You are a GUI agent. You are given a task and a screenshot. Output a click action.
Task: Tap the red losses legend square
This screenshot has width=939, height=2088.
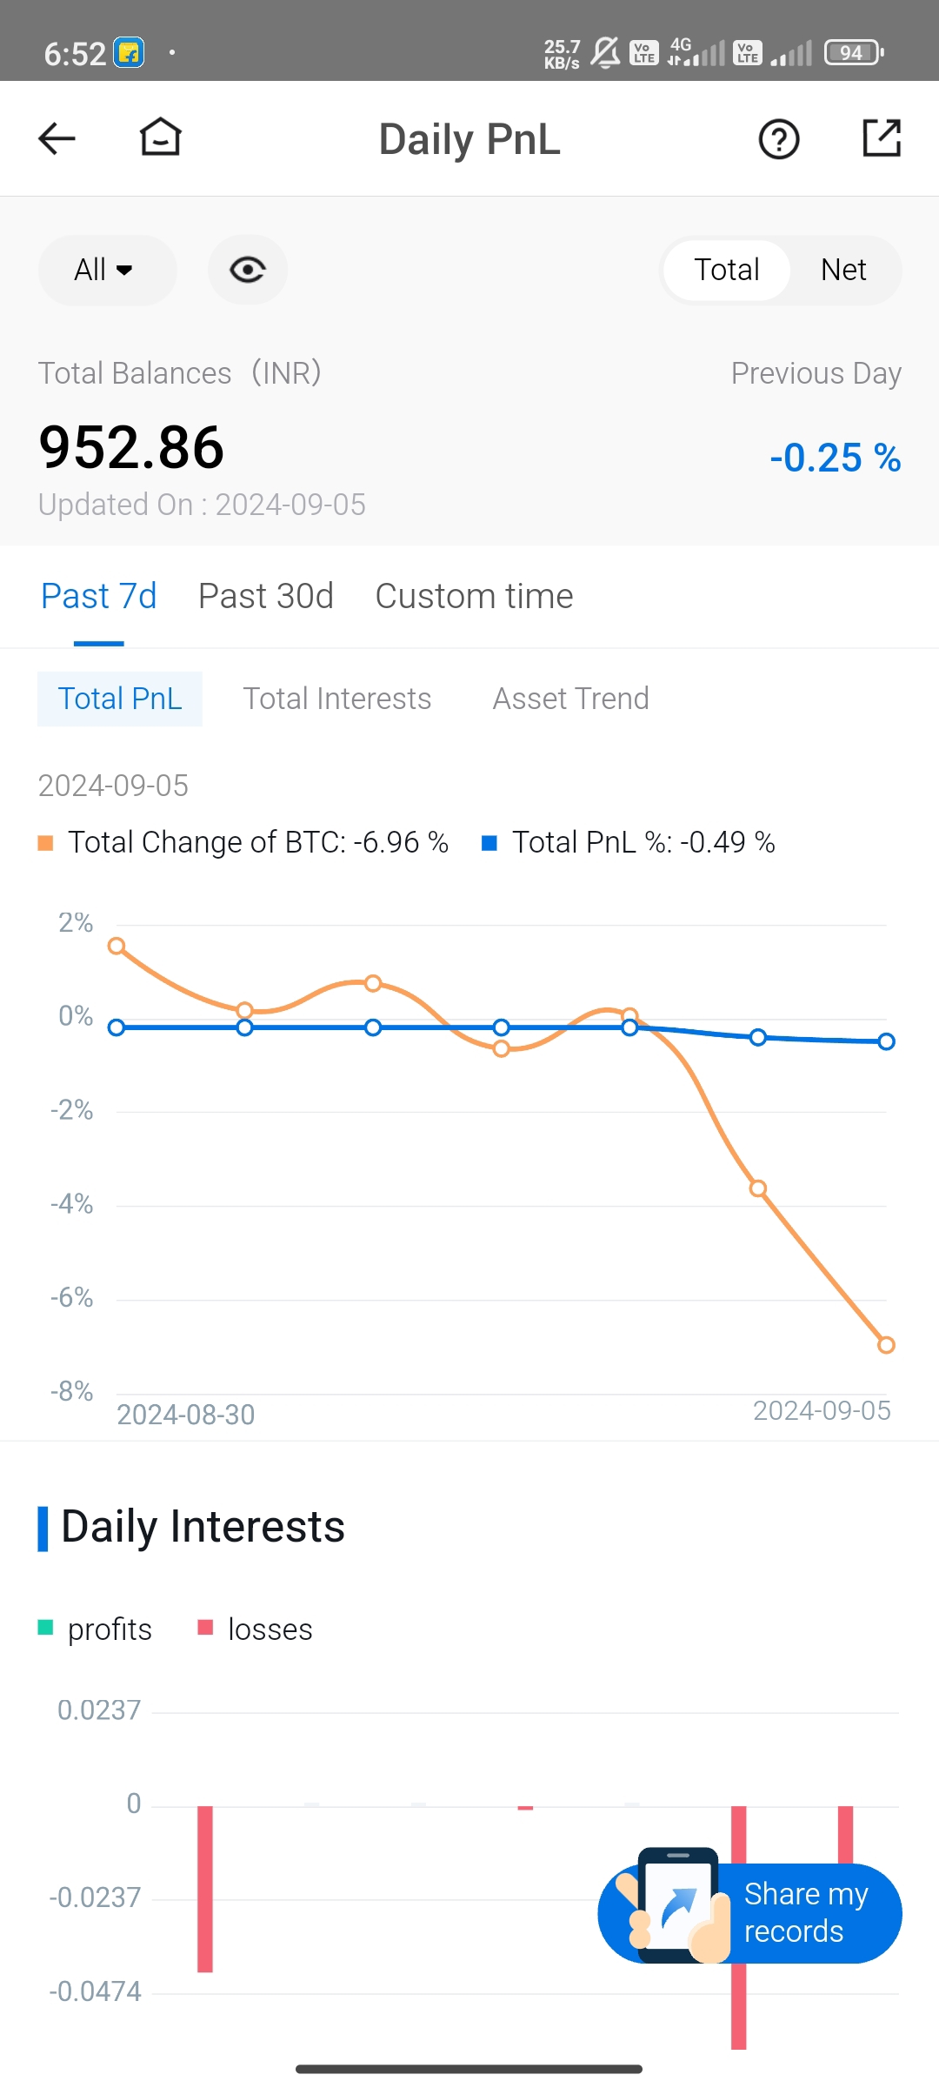click(x=206, y=1628)
